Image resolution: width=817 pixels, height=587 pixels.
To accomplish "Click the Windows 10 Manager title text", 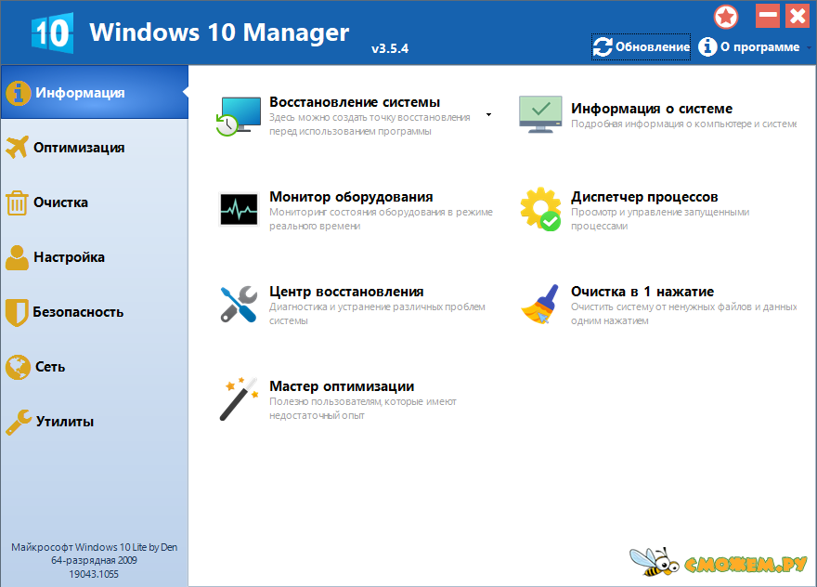I will [219, 33].
